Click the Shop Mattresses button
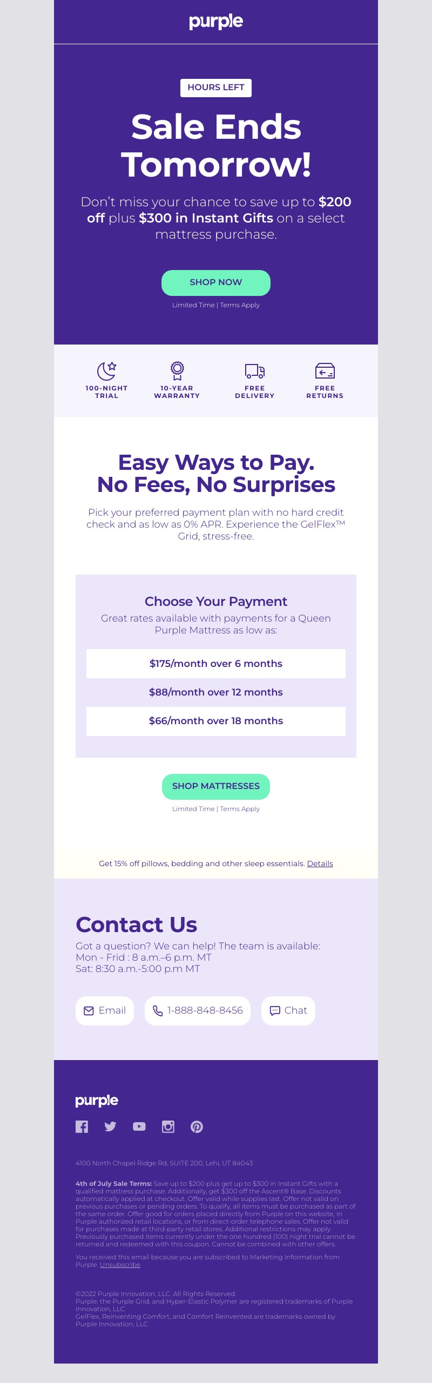Viewport: 432px width, 1383px height. coord(216,787)
